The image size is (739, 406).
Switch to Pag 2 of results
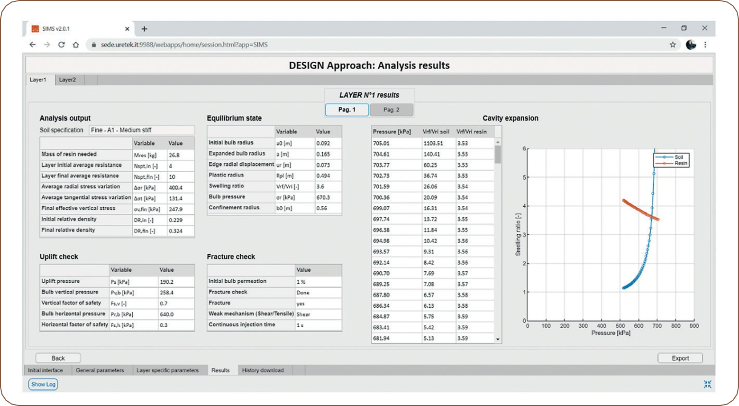391,110
